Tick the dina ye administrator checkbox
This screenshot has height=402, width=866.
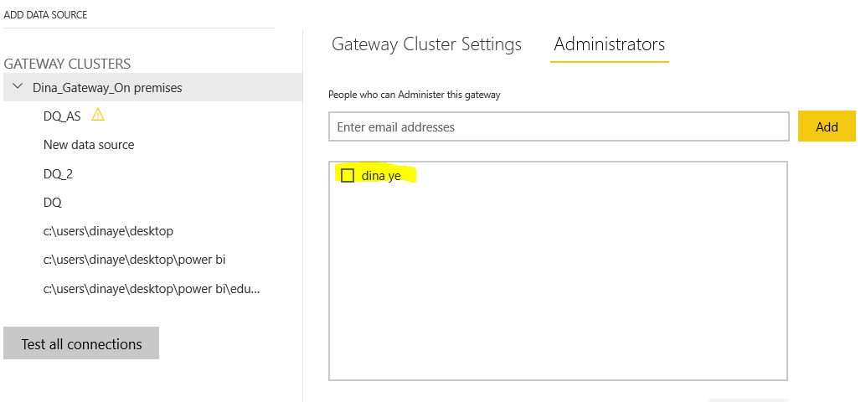[x=348, y=176]
